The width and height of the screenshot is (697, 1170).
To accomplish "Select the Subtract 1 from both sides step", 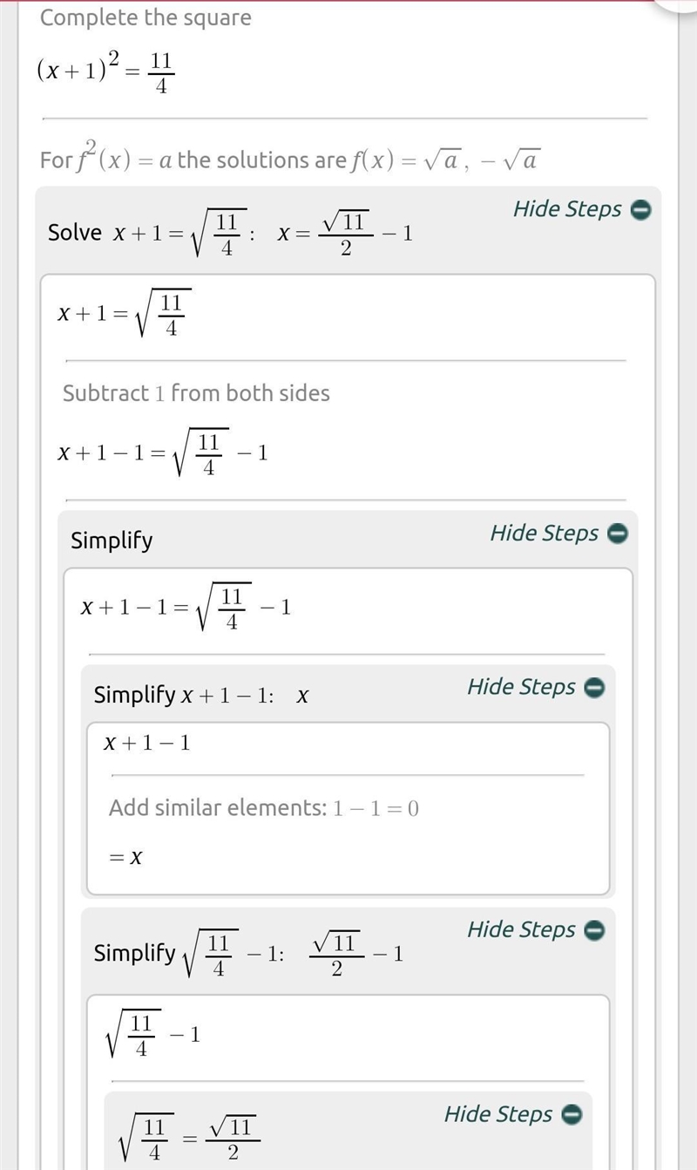I will [196, 393].
